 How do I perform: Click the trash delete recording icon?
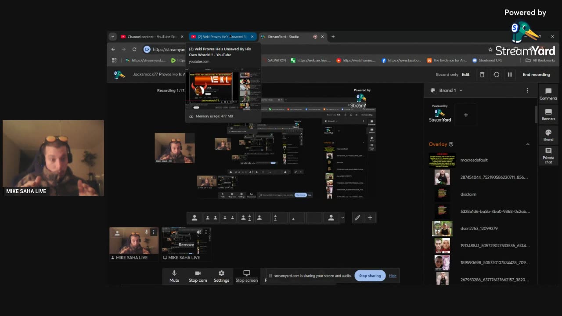click(x=482, y=75)
